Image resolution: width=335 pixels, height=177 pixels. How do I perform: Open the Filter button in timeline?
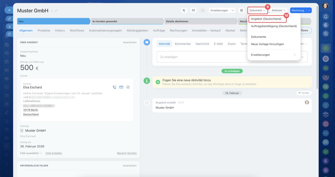(304, 93)
